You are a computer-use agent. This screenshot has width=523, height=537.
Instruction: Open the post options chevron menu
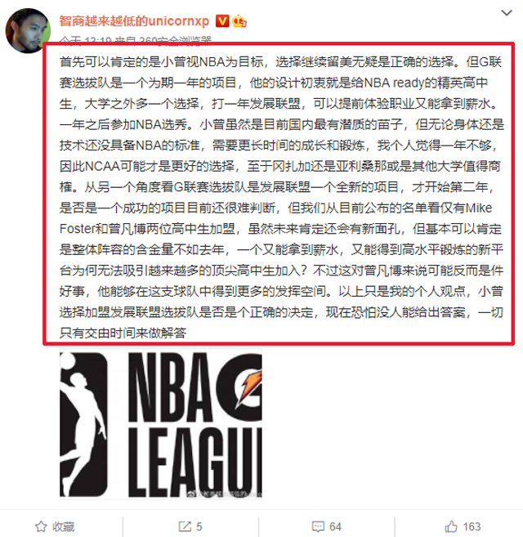pyautogui.click(x=506, y=13)
